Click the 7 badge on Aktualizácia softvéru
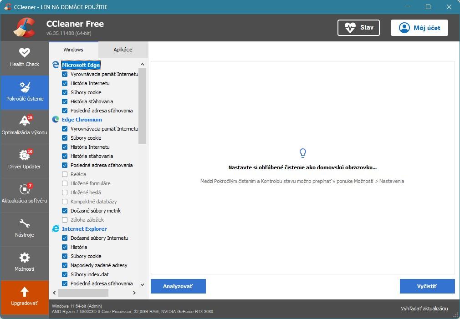This screenshot has width=460, height=319. (x=30, y=186)
